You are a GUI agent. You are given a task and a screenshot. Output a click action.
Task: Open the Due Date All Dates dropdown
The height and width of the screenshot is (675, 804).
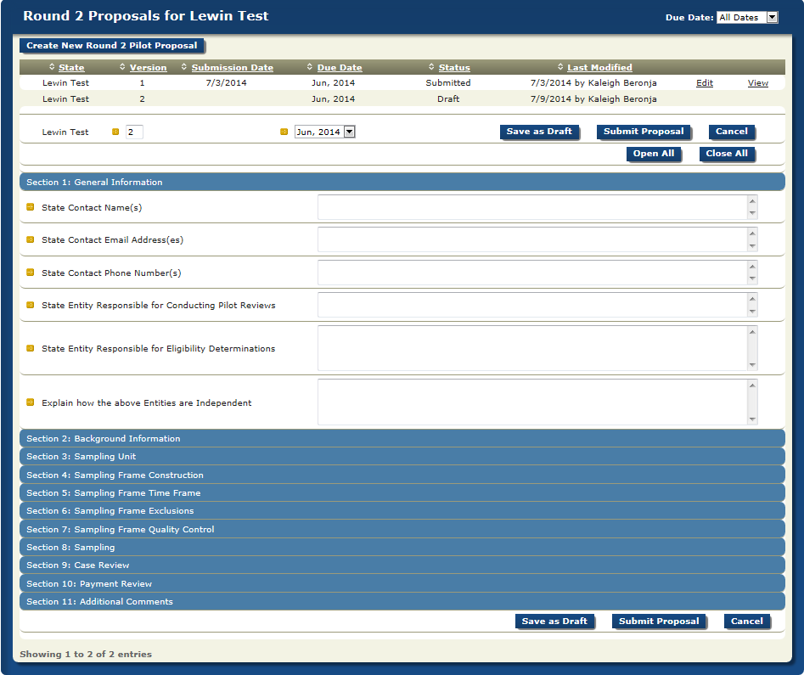(x=747, y=18)
